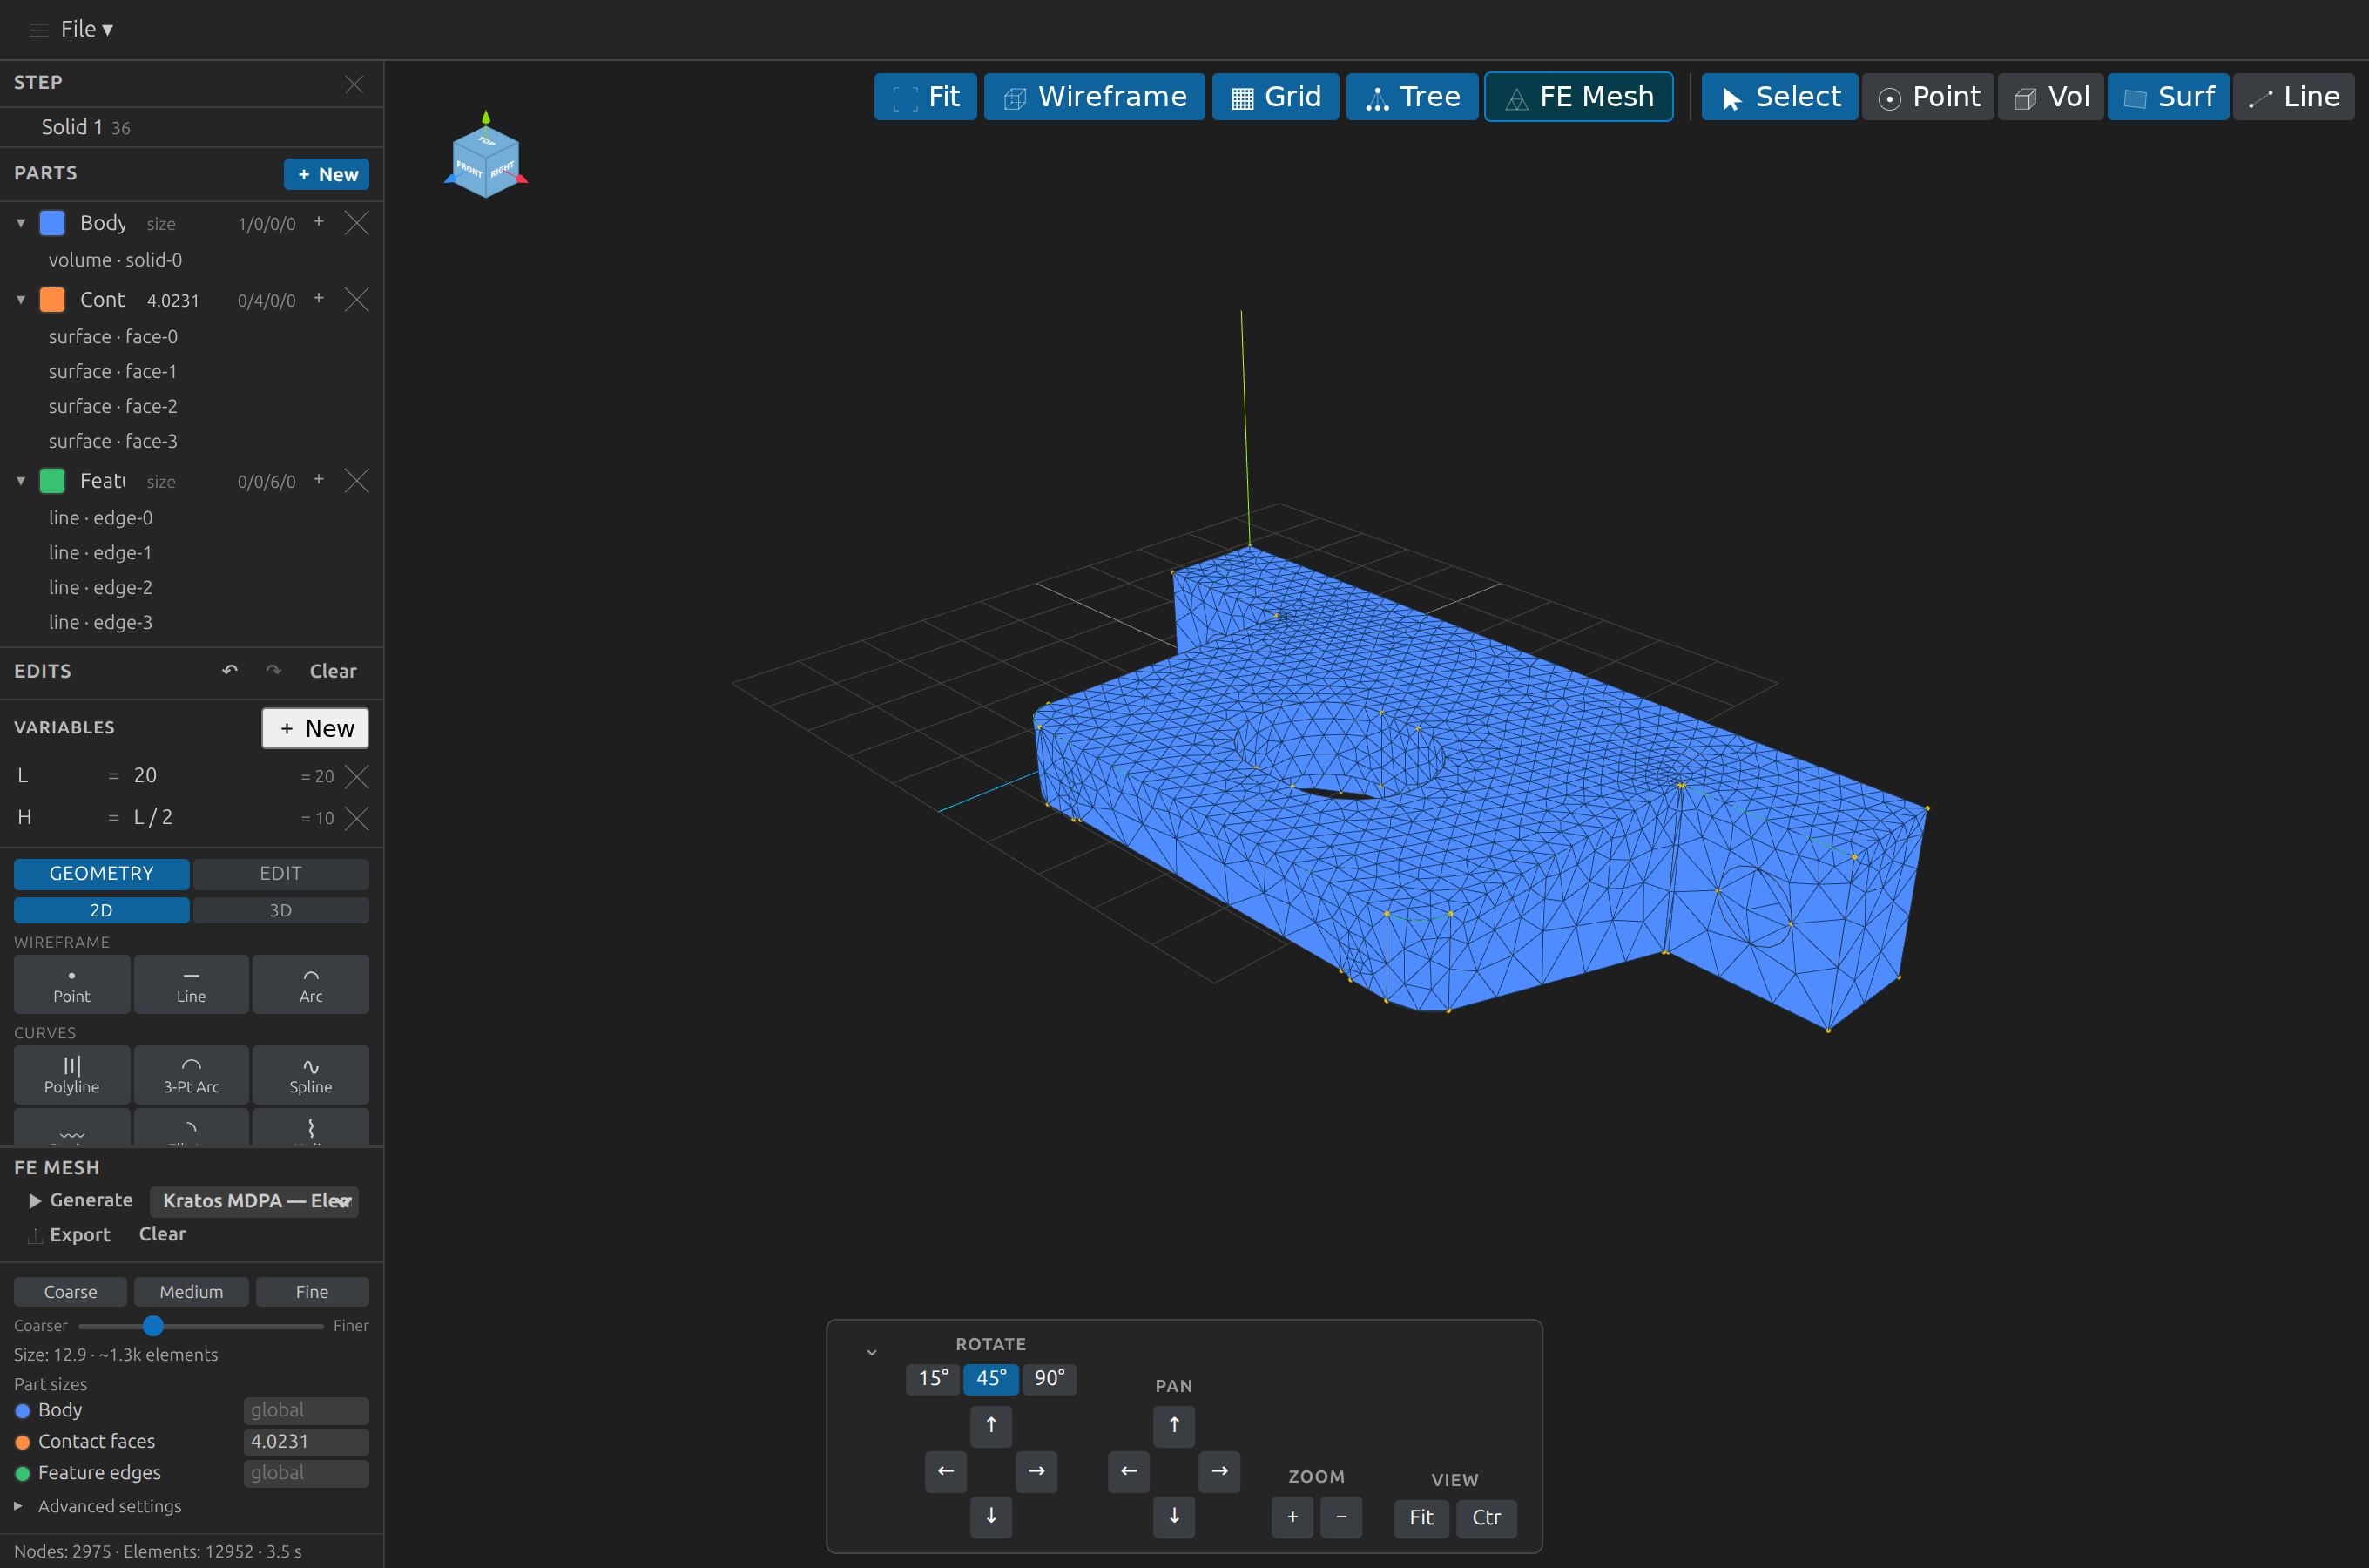Image resolution: width=2369 pixels, height=1568 pixels.
Task: Activate Surf selection mode
Action: [2168, 97]
